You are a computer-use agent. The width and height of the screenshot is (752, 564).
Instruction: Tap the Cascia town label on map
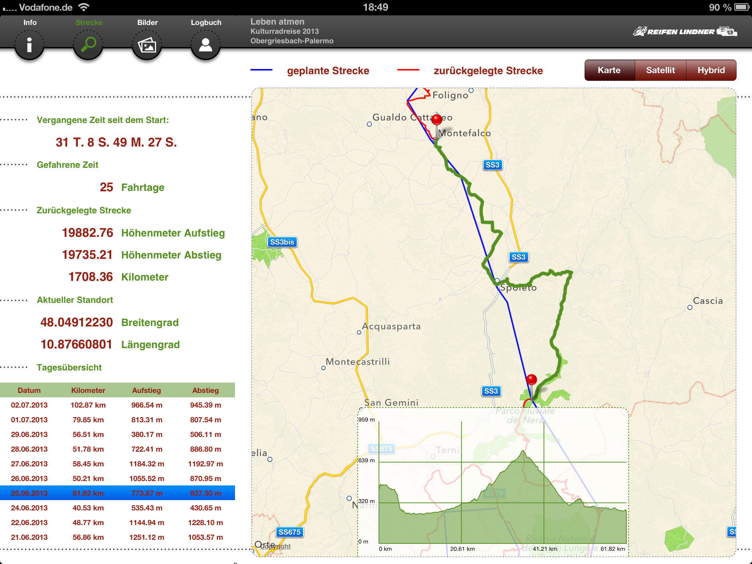click(708, 301)
